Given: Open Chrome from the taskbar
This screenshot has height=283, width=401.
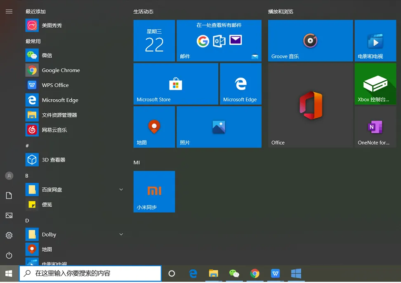Looking at the screenshot, I should tap(255, 274).
